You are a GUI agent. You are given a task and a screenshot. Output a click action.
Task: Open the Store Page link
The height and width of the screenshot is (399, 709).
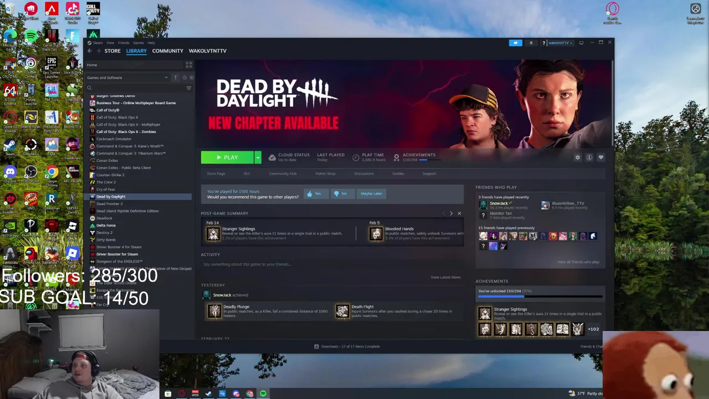tap(216, 173)
